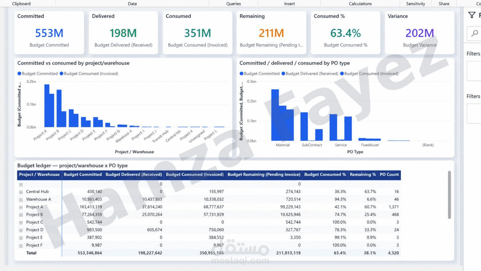The width and height of the screenshot is (481, 271).
Task: Click Budget ledger table title
Action: tap(72, 165)
